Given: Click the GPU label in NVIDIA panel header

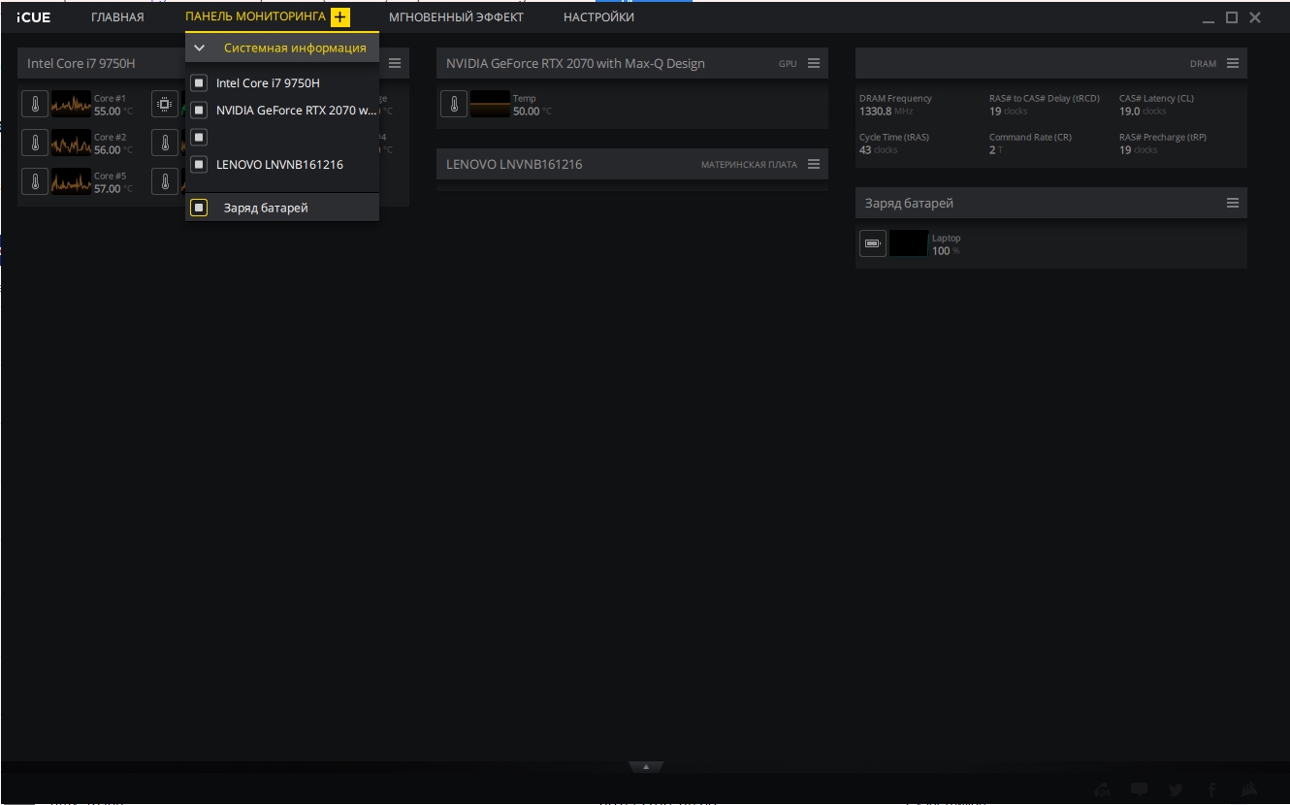Looking at the screenshot, I should point(788,64).
